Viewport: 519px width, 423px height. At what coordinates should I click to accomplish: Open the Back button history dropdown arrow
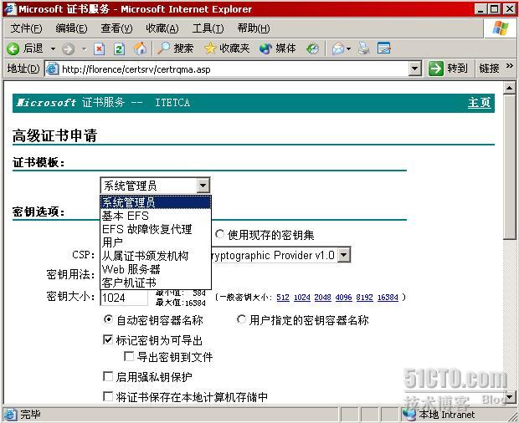[53, 49]
